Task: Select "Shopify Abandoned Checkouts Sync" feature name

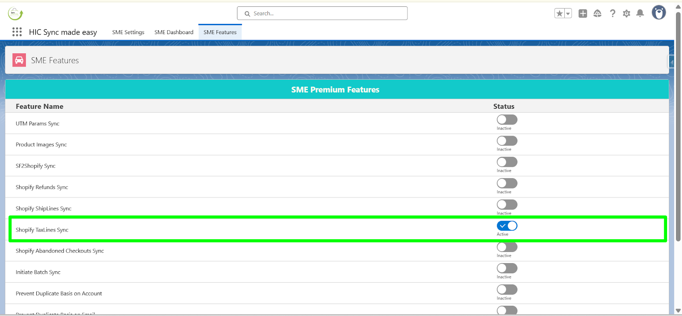Action: [x=60, y=251]
